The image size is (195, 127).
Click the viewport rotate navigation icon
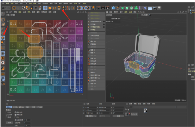click(x=183, y=12)
